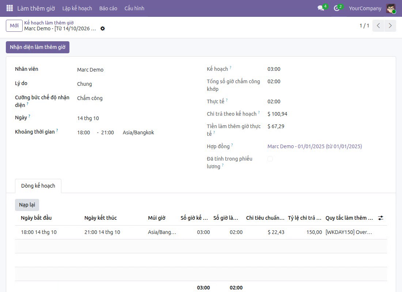The image size is (402, 292).
Task: Open the activities clock icon
Action: [337, 8]
